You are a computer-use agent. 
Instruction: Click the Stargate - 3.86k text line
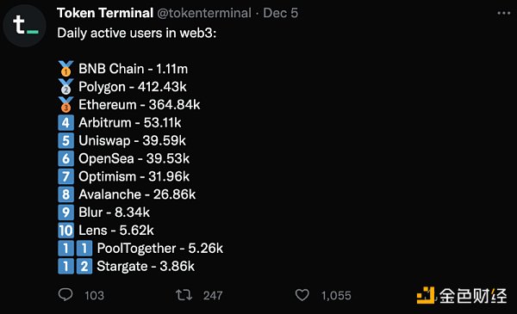point(146,266)
